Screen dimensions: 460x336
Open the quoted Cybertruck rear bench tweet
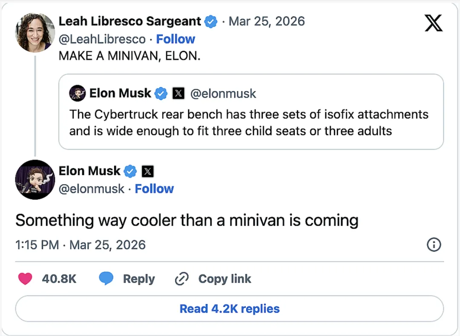(251, 123)
